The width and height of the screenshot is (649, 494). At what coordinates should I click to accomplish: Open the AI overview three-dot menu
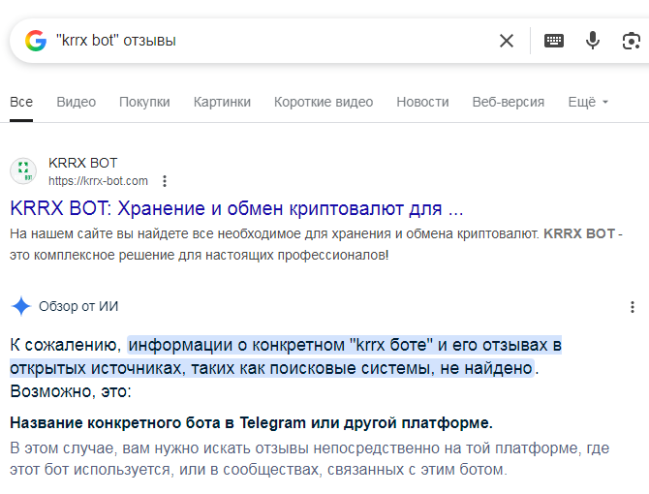(632, 307)
